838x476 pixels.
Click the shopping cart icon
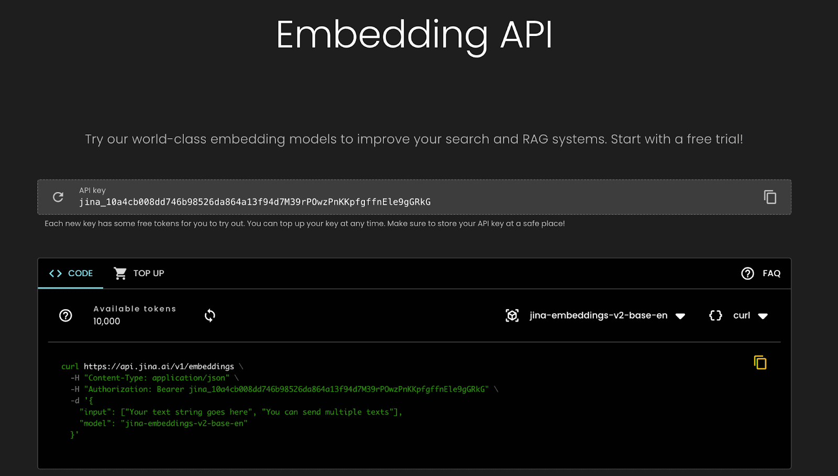120,274
